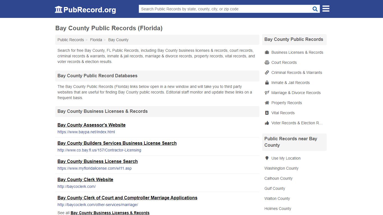See all Bay County Business Licenses & Records
The width and height of the screenshot is (383, 215).
click(110, 213)
